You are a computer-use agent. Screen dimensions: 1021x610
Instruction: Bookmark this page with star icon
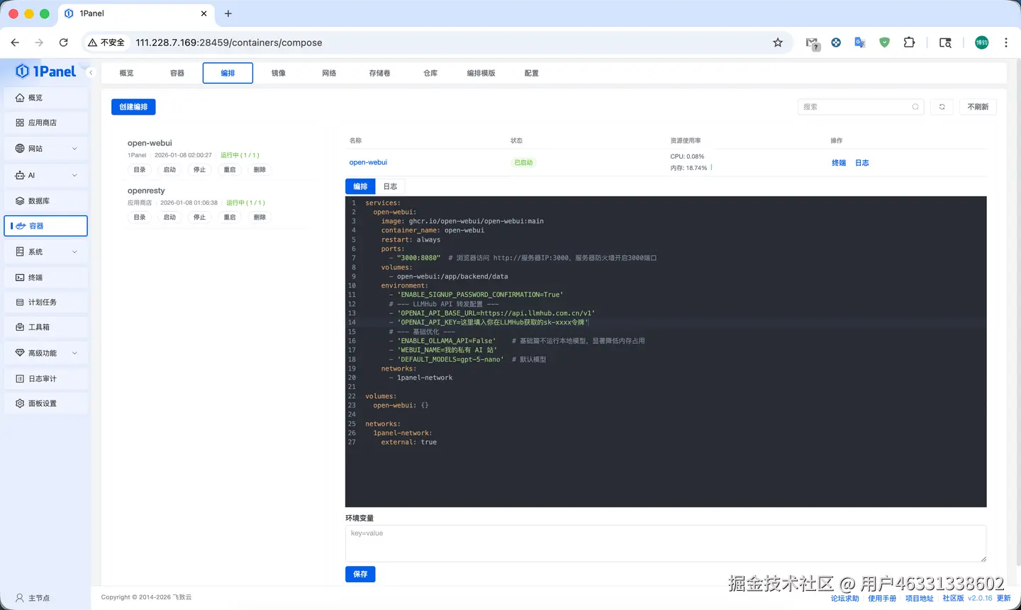click(x=778, y=43)
